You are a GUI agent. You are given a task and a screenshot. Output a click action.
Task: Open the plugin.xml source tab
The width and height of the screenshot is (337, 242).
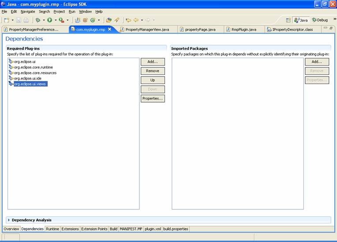153,229
